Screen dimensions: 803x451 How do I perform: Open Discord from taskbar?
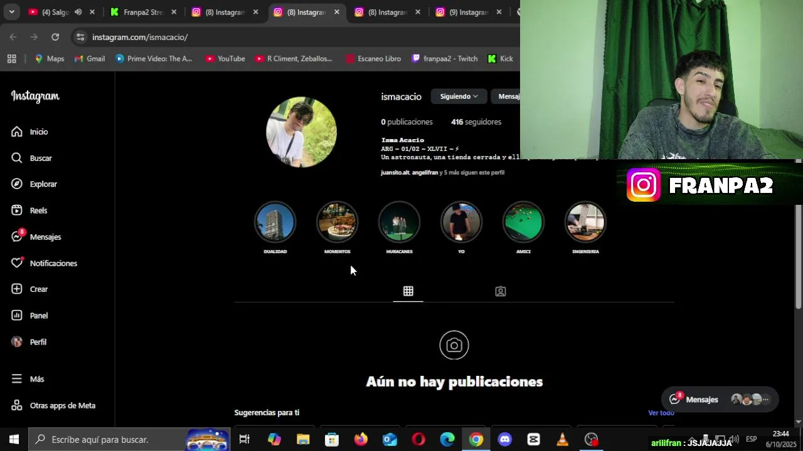pos(505,440)
